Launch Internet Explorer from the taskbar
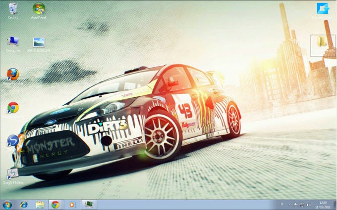 tap(23, 205)
